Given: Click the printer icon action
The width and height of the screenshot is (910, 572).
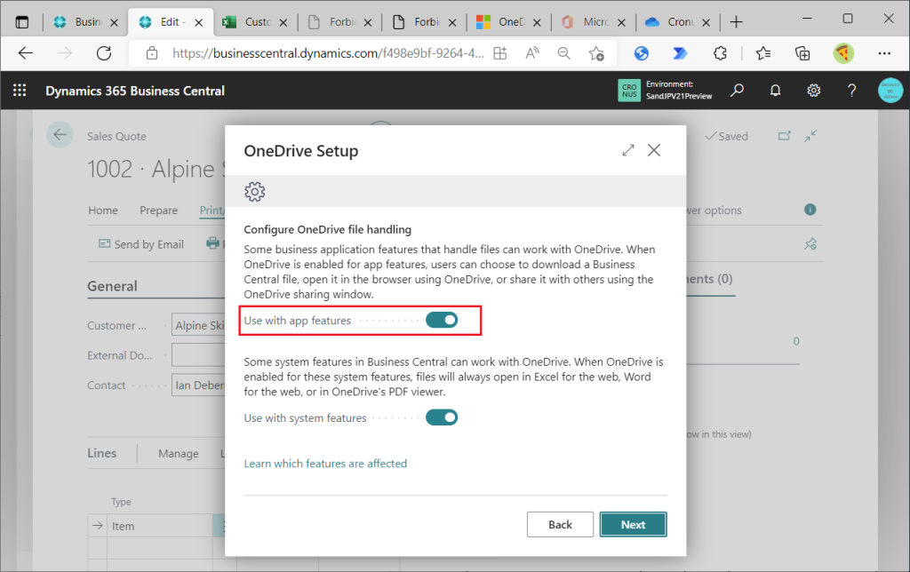Looking at the screenshot, I should click(213, 243).
